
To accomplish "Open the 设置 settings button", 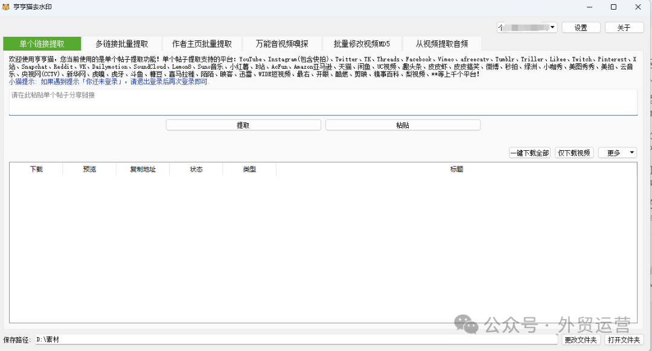I will click(x=581, y=27).
